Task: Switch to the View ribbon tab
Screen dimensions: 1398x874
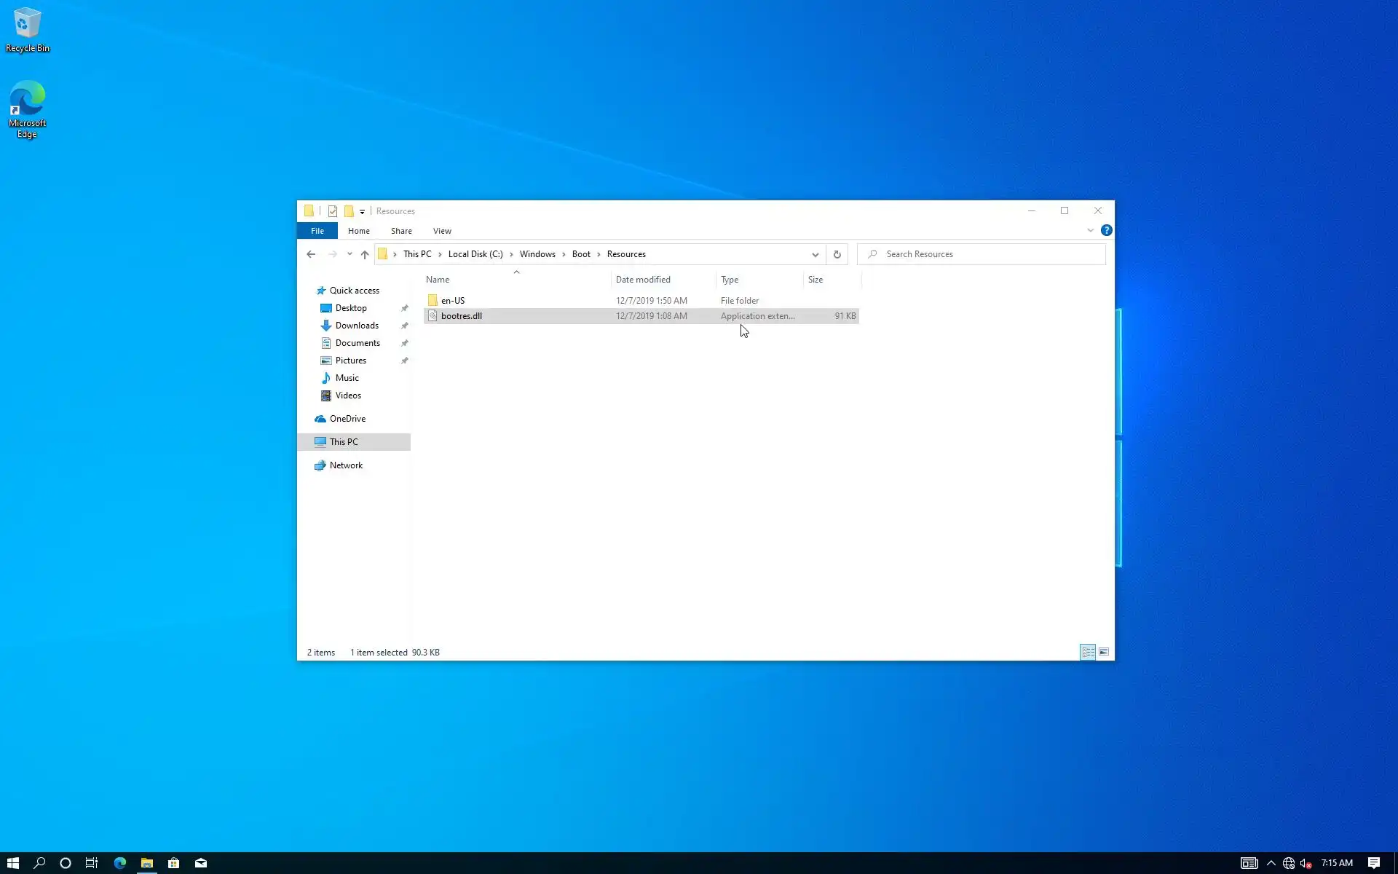Action: pos(442,231)
